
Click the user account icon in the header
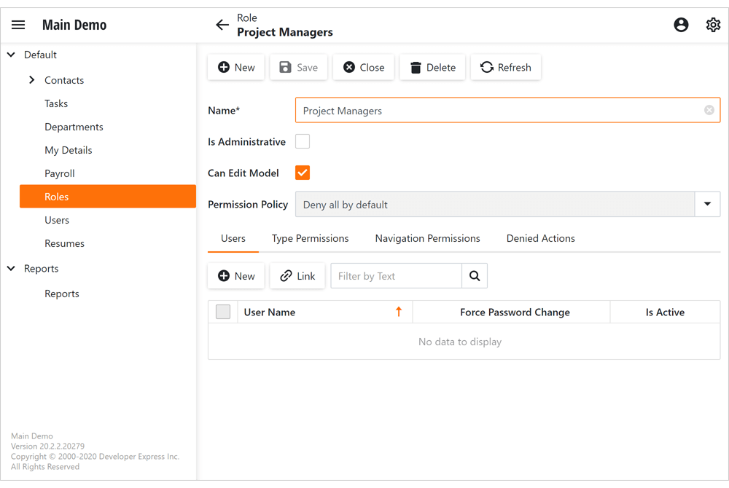tap(681, 24)
